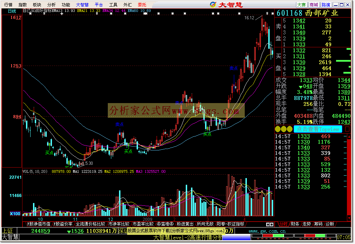Select the 市净率比较 indicator tab
The image size is (355, 244).
click(119, 224)
